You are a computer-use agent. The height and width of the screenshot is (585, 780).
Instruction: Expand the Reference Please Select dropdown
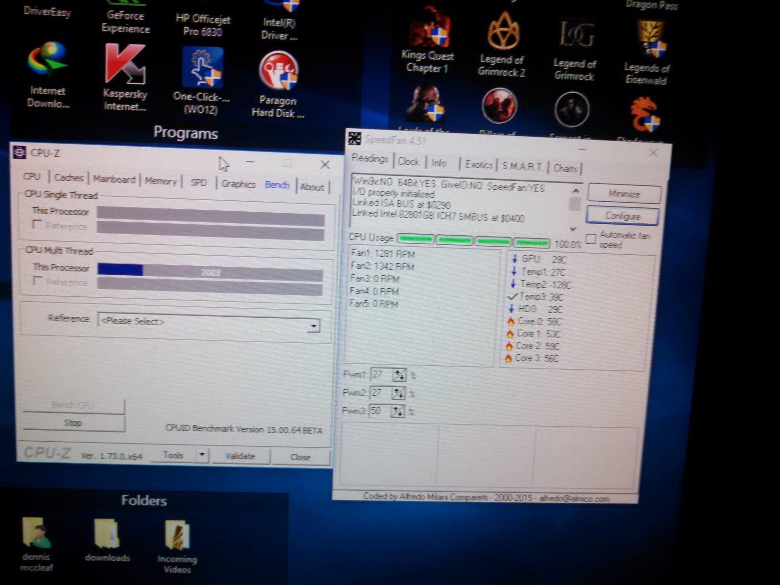[313, 326]
